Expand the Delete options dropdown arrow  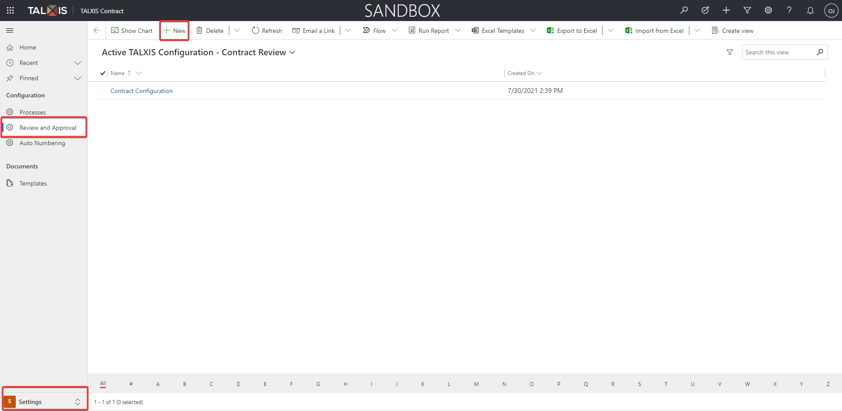[237, 31]
